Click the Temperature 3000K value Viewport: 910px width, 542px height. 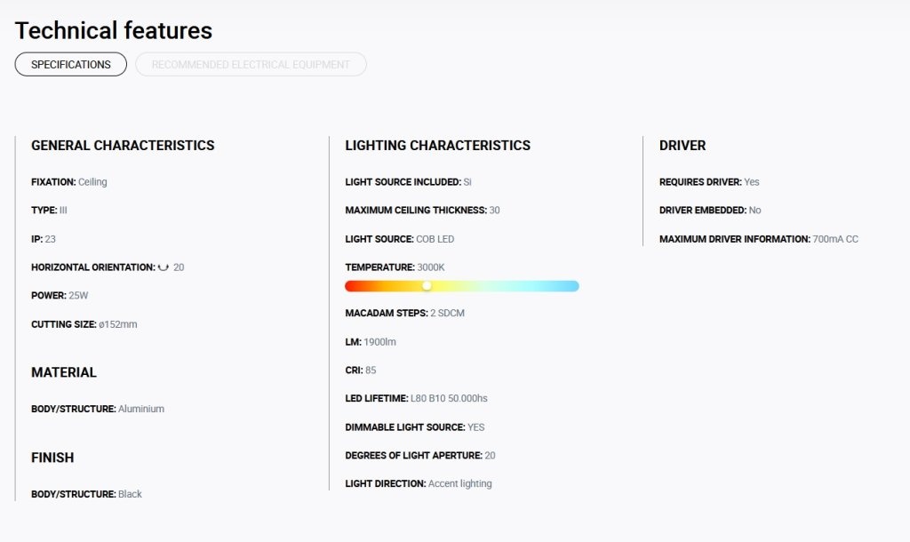pyautogui.click(x=431, y=267)
